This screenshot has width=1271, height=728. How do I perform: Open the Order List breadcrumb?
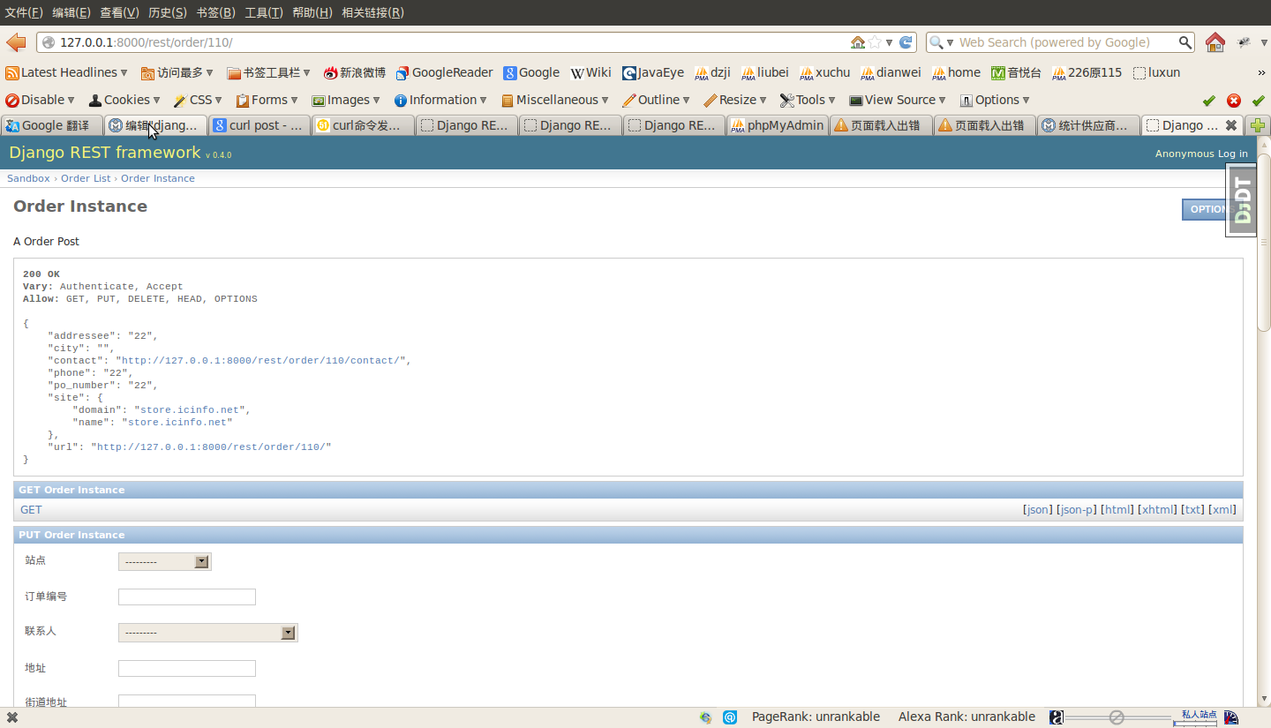pyautogui.click(x=86, y=178)
